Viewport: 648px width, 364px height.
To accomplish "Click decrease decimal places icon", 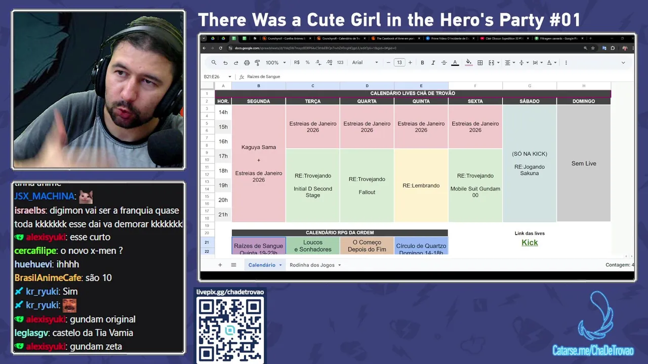I will click(318, 63).
